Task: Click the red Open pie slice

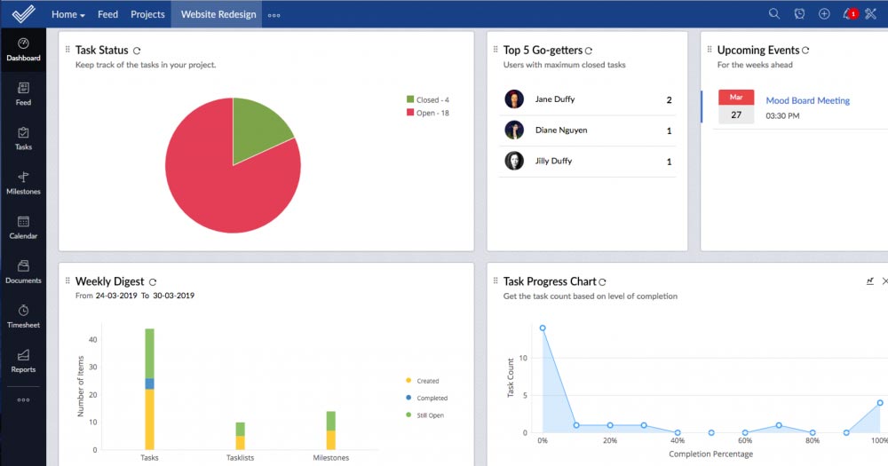Action: pos(213,186)
